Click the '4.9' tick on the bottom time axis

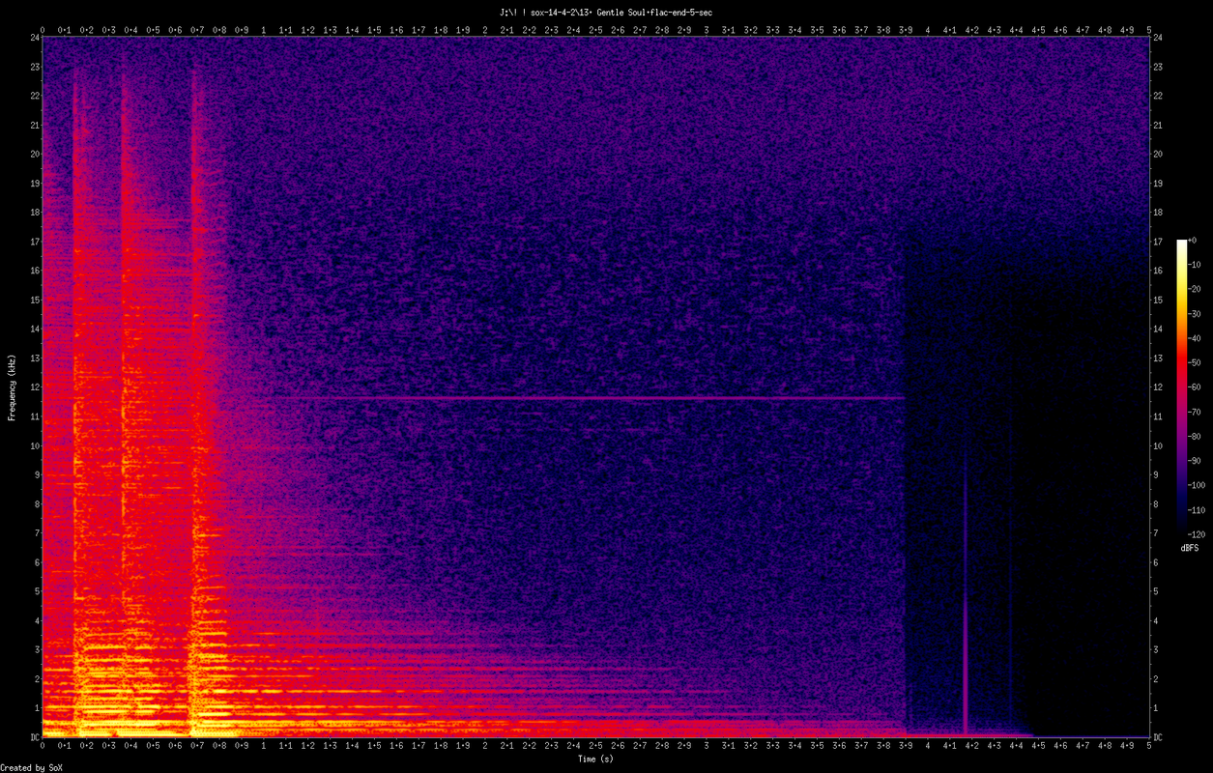(1127, 746)
